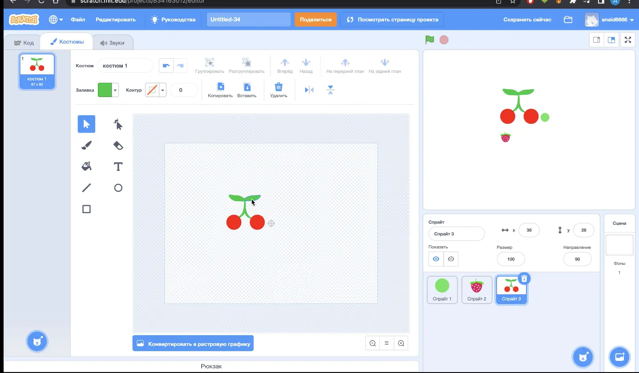Select the Brush tool
This screenshot has height=373, width=639.
86,146
